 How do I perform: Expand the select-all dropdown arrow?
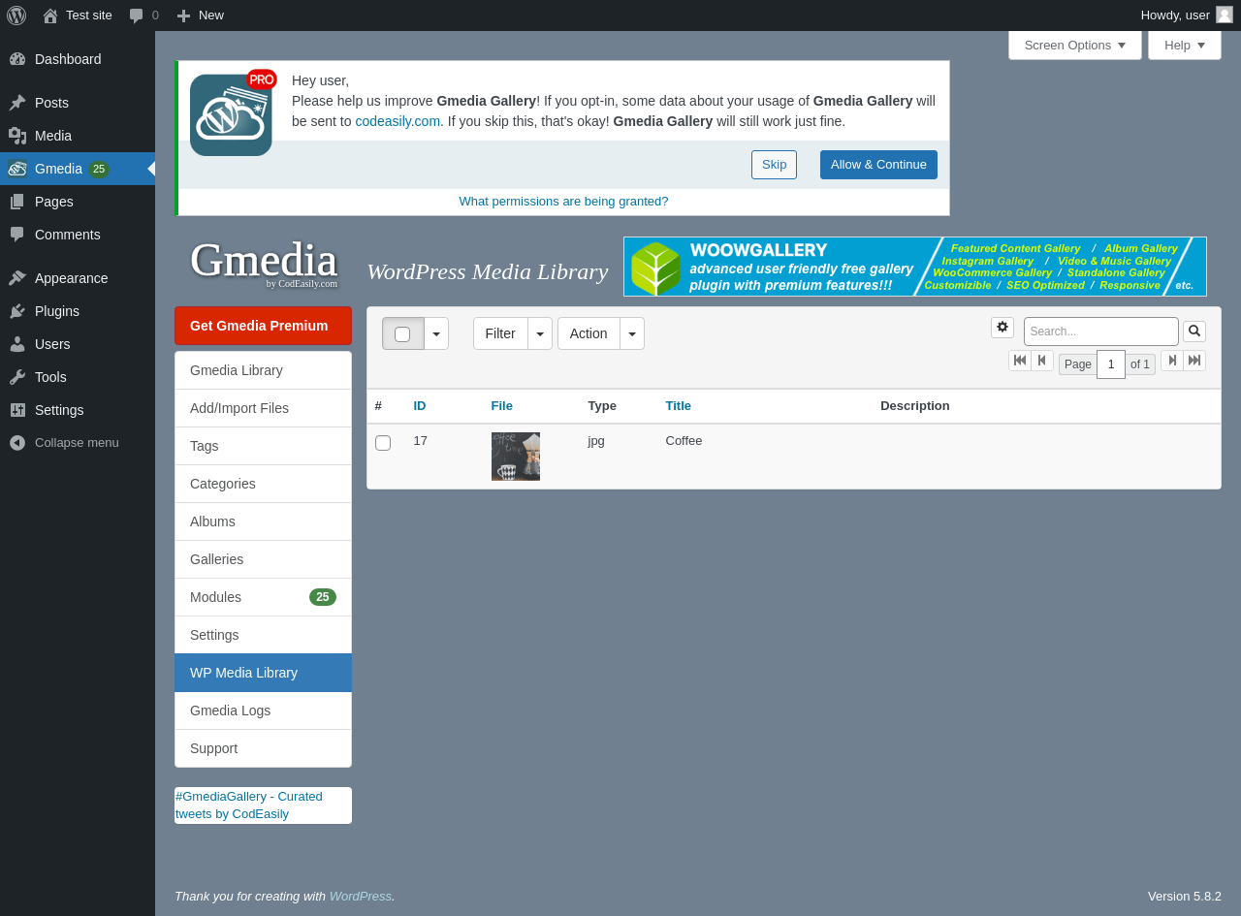click(436, 333)
